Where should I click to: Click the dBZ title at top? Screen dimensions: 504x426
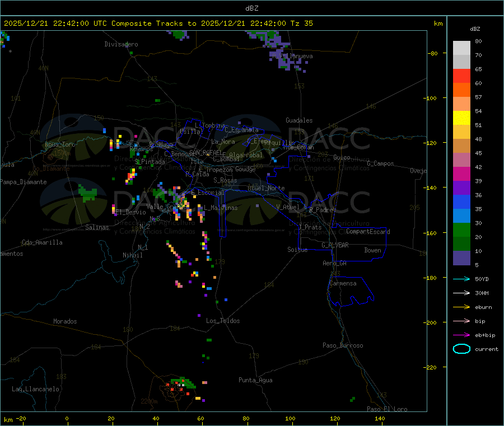pos(251,8)
